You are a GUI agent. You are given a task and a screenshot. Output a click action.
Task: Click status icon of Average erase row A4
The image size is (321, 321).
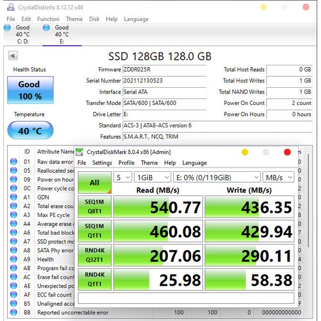pyautogui.click(x=14, y=224)
